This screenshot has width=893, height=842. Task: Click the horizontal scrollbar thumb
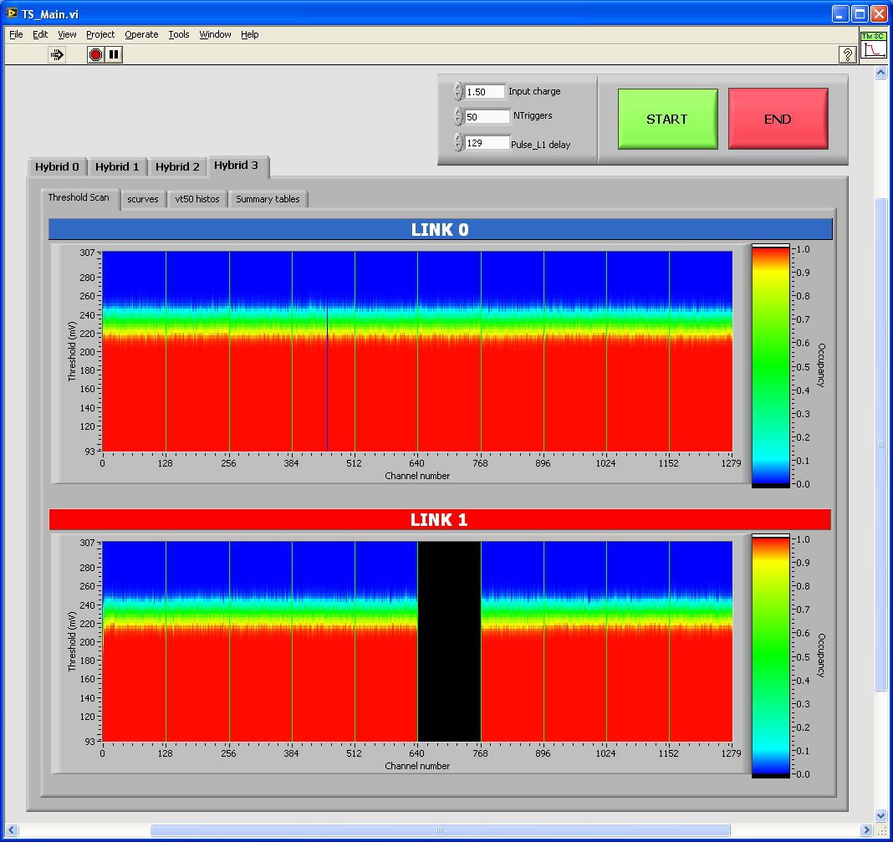tap(439, 829)
